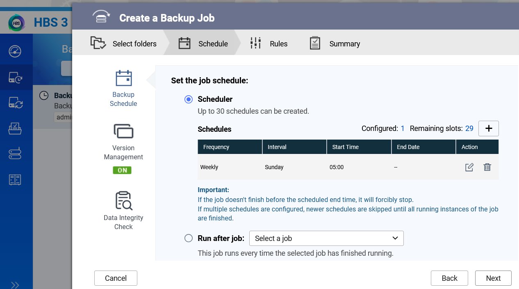519x289 pixels.
Task: Open the Sync sidebar icon
Action: click(15, 103)
